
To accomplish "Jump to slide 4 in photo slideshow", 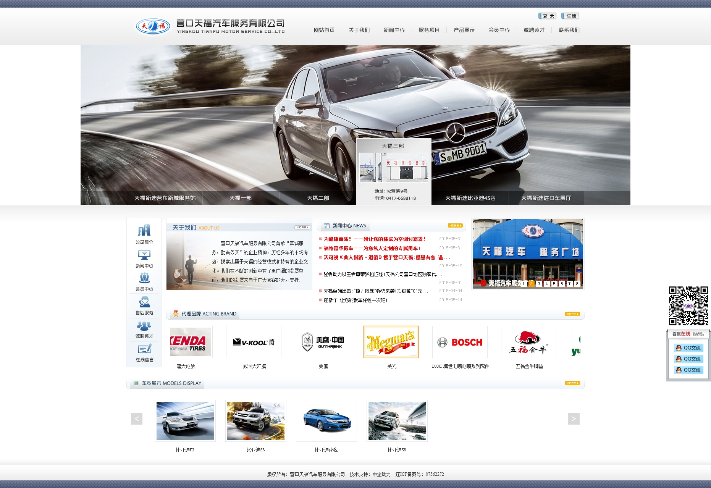I will 546,284.
